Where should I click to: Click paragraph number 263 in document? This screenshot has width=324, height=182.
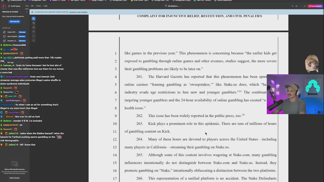139,124
